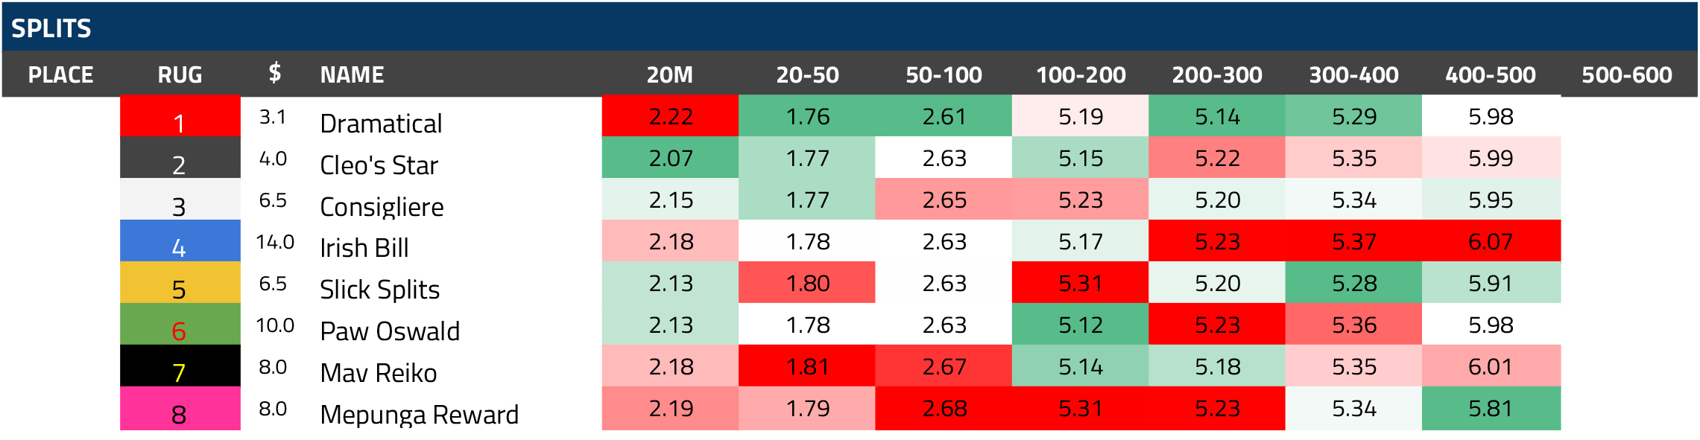Image resolution: width=1700 pixels, height=440 pixels.
Task: Click the Irish Bill runner name
Action: click(x=364, y=248)
